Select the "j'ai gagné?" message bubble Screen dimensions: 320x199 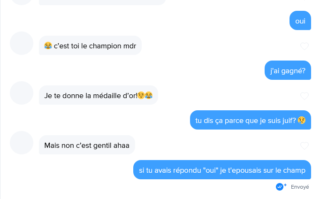[x=288, y=70]
